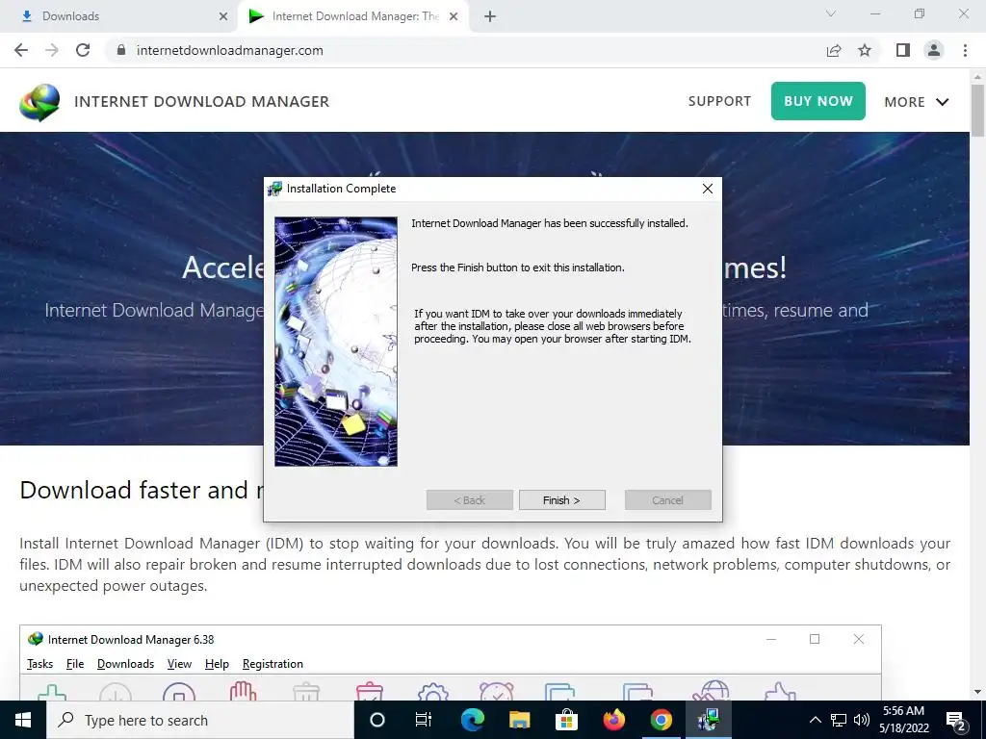Reload the page in Chrome
The image size is (986, 739).
click(83, 50)
